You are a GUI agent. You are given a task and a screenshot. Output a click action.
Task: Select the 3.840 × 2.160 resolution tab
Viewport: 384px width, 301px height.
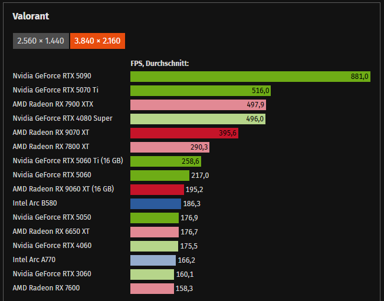pyautogui.click(x=97, y=41)
